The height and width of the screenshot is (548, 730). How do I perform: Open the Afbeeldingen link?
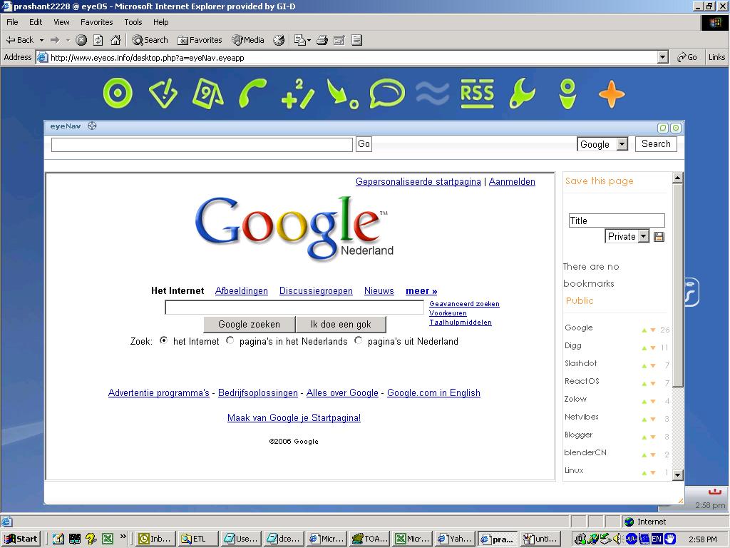click(x=241, y=291)
